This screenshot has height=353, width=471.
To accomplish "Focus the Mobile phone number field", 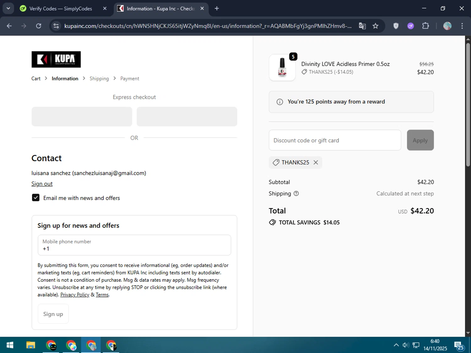I will (x=134, y=245).
